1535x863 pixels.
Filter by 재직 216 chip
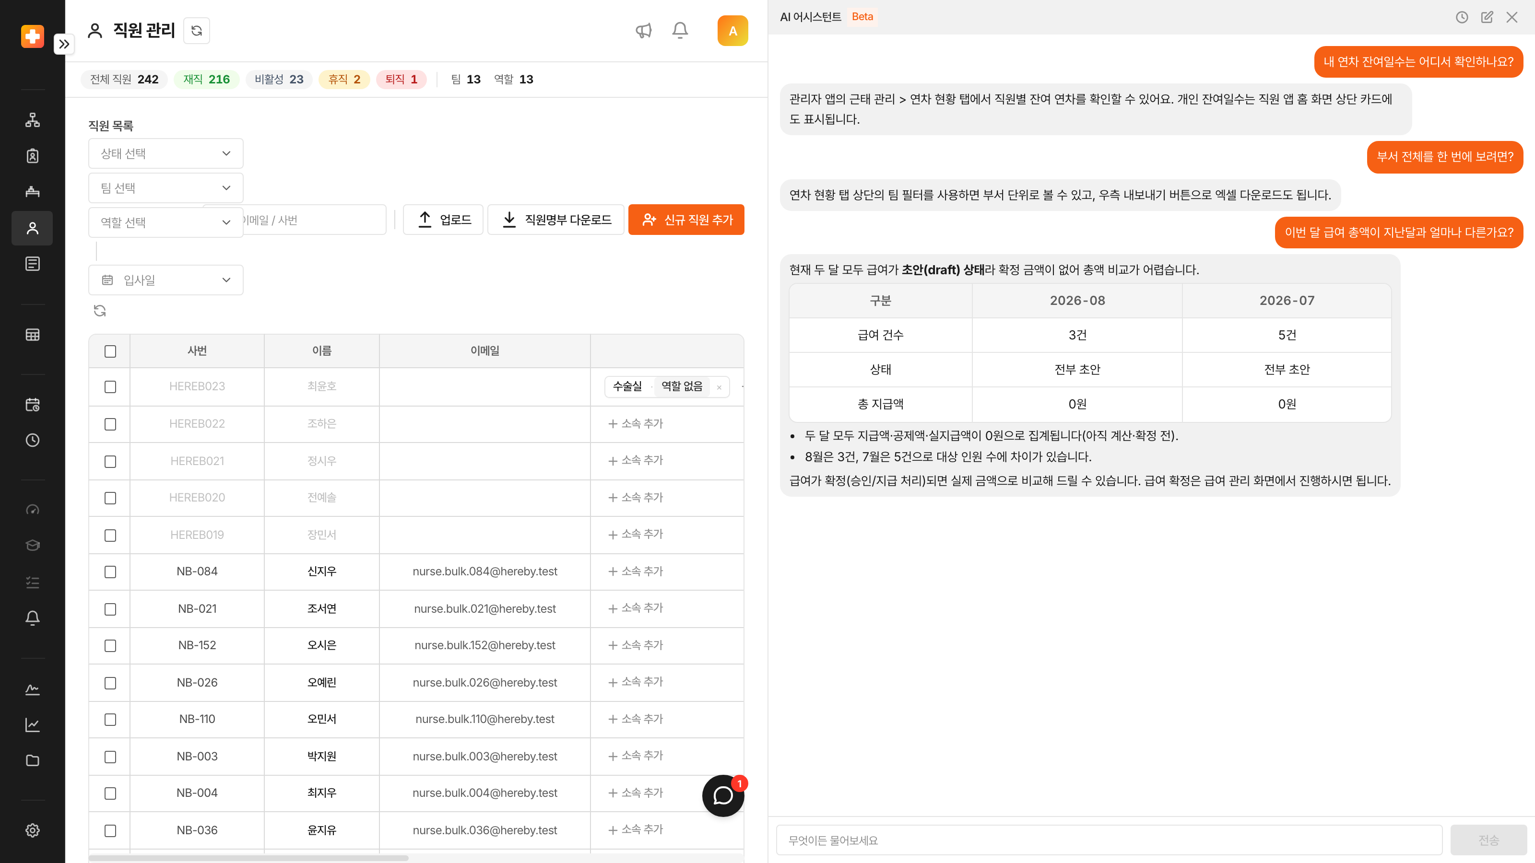click(206, 79)
